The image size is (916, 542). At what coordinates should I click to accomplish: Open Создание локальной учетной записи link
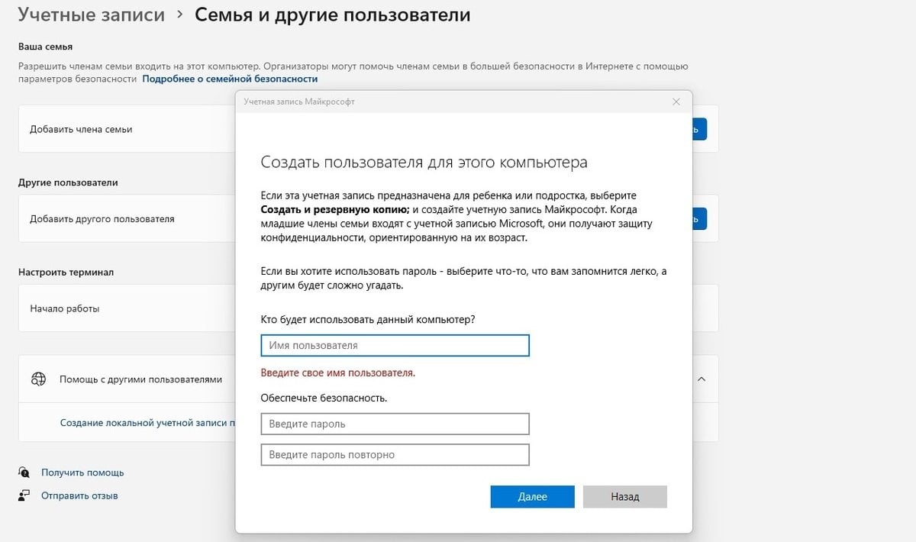[x=147, y=422]
